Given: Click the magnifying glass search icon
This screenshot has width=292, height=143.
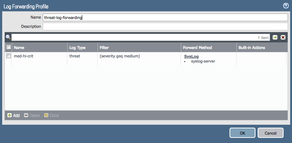Looking at the screenshot, I should pos(8,37).
